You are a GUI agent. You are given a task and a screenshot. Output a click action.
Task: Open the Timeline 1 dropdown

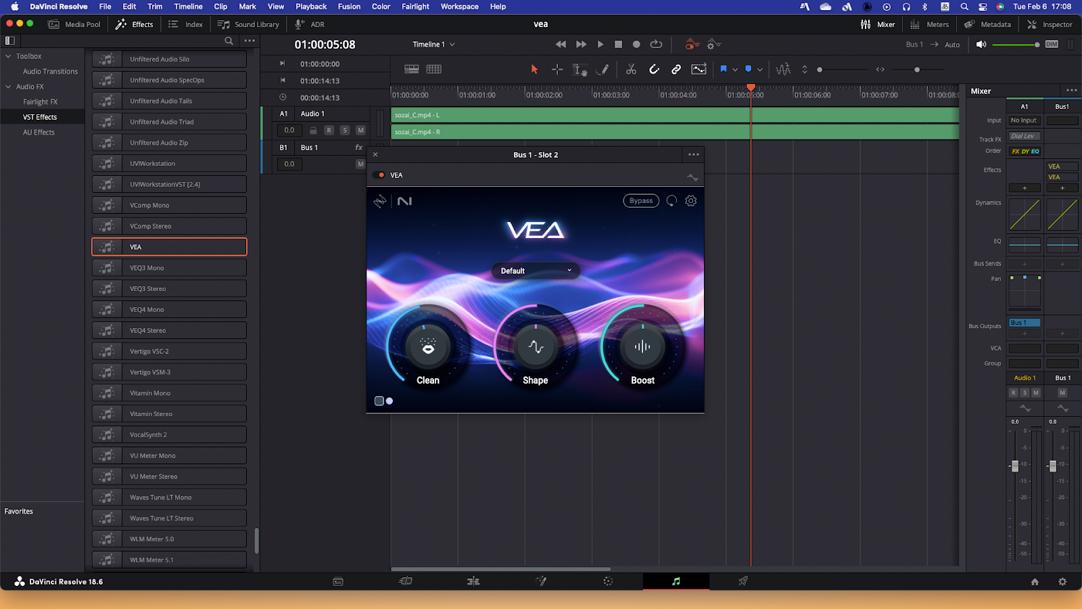433,44
